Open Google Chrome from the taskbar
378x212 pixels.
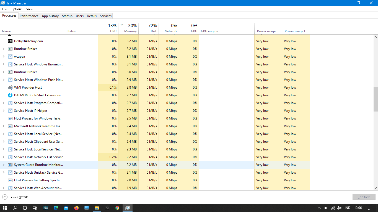click(117, 208)
